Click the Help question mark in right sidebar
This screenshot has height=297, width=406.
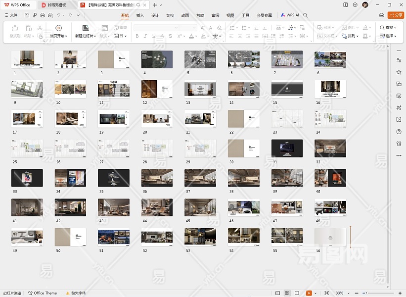399,132
